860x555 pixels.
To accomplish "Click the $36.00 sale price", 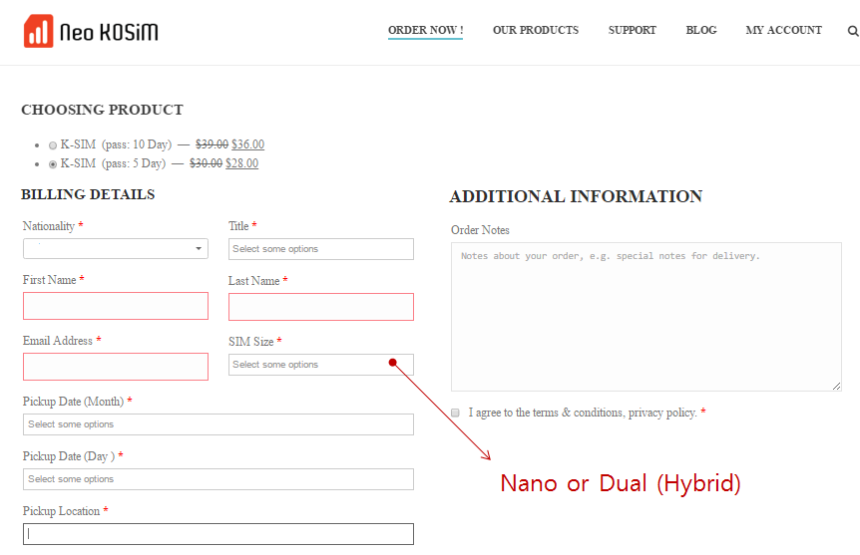I will click(x=247, y=144).
